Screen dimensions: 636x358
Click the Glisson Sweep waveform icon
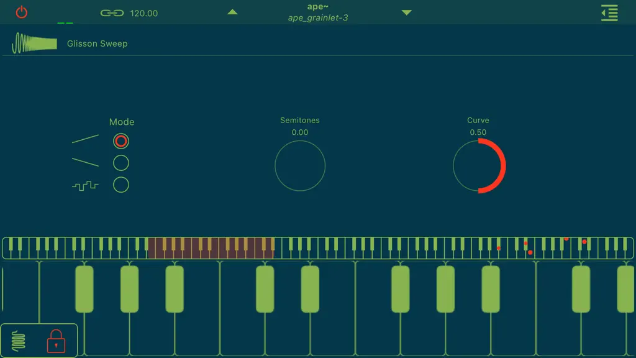point(35,43)
